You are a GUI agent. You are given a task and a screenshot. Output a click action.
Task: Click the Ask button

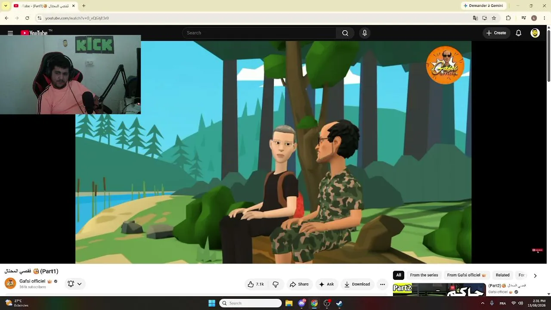pyautogui.click(x=326, y=284)
